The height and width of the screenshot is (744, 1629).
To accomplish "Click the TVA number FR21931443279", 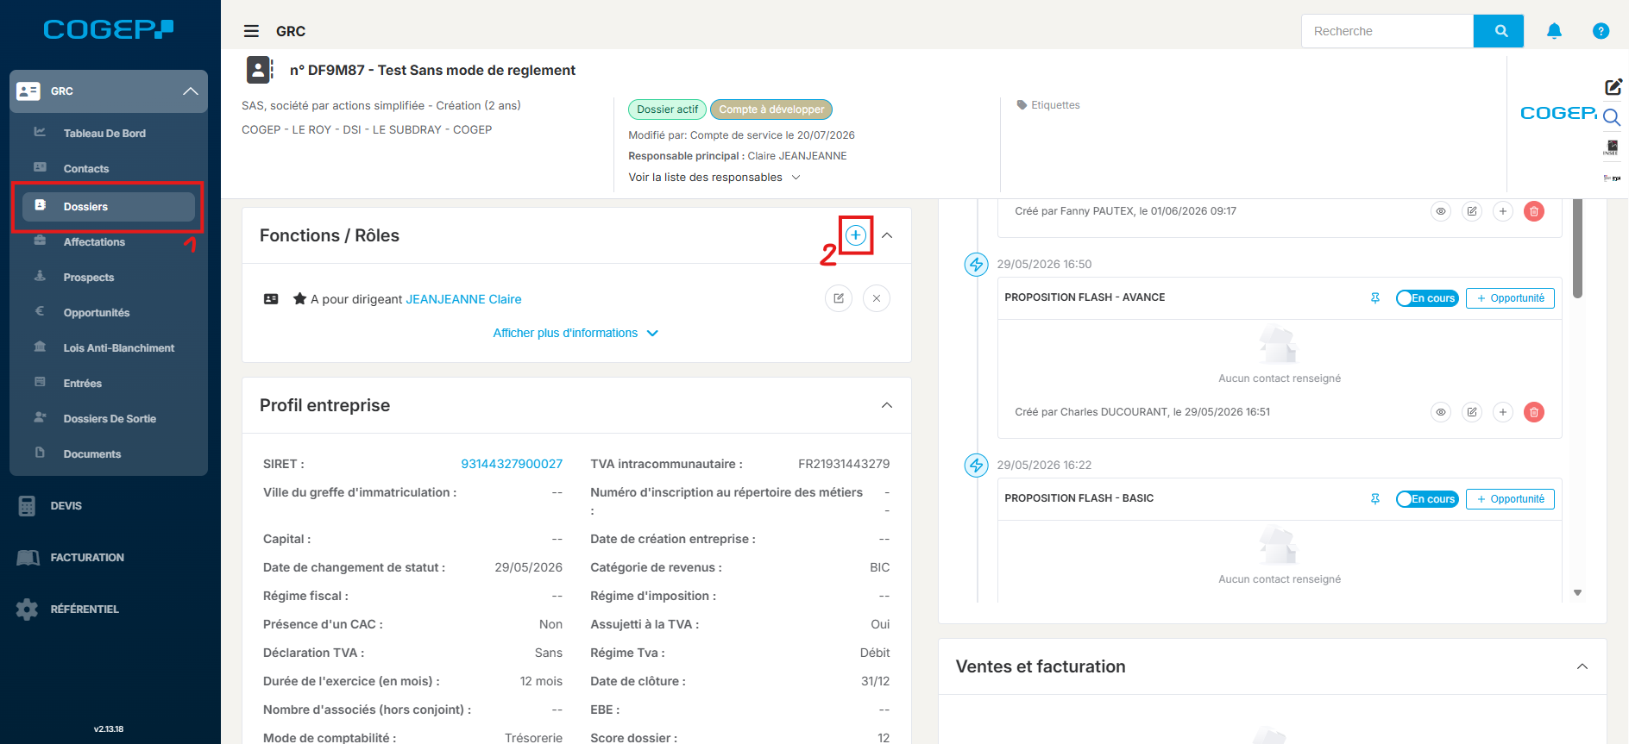I will tap(844, 464).
